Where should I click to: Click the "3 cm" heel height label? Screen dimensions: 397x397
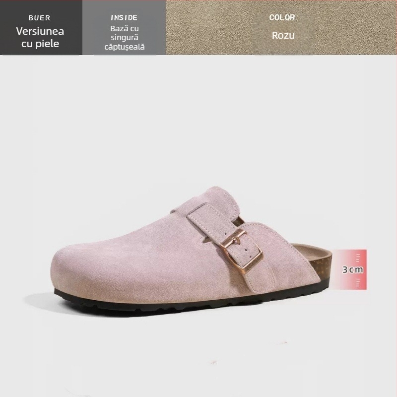[x=353, y=269]
